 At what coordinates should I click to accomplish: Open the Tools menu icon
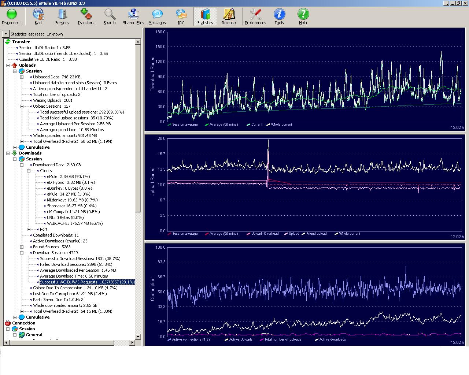coord(279,17)
